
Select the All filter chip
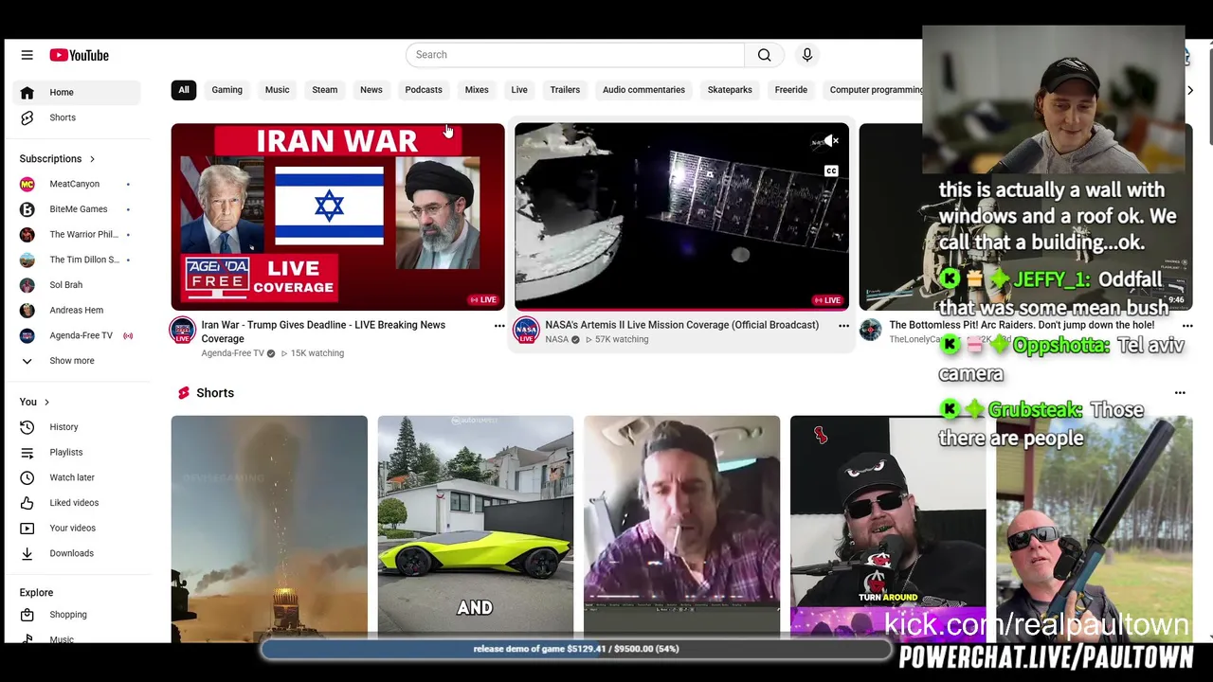pos(184,90)
